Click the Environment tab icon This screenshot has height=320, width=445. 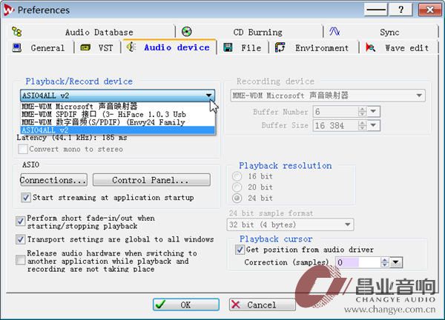280,47
